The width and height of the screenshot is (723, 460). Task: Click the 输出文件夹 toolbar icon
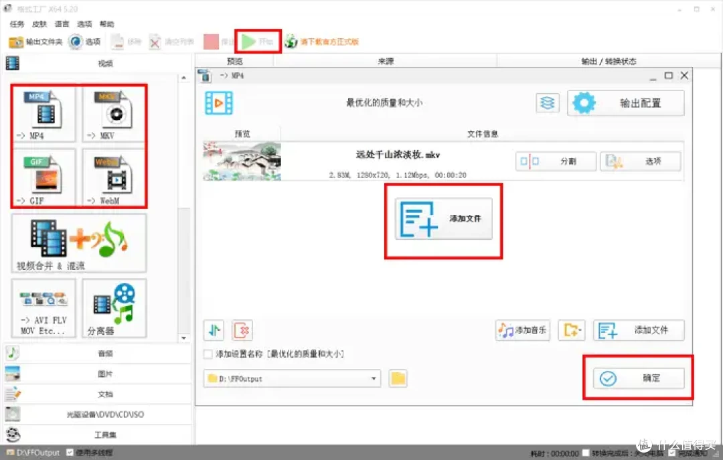(35, 42)
